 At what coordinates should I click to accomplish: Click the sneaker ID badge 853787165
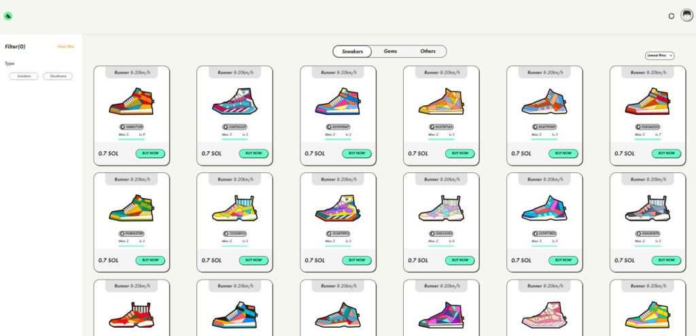441,127
